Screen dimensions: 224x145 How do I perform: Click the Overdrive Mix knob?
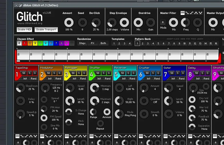138,23
